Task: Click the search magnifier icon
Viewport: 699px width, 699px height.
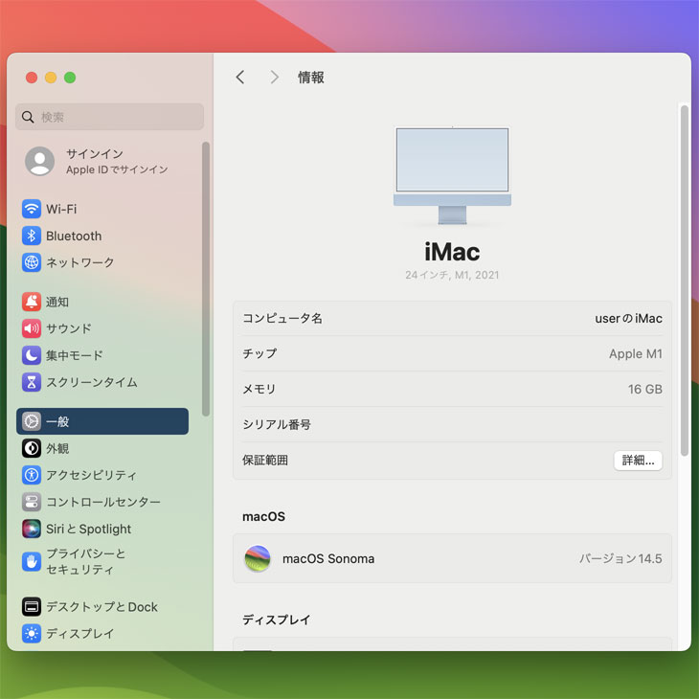Action: [28, 117]
